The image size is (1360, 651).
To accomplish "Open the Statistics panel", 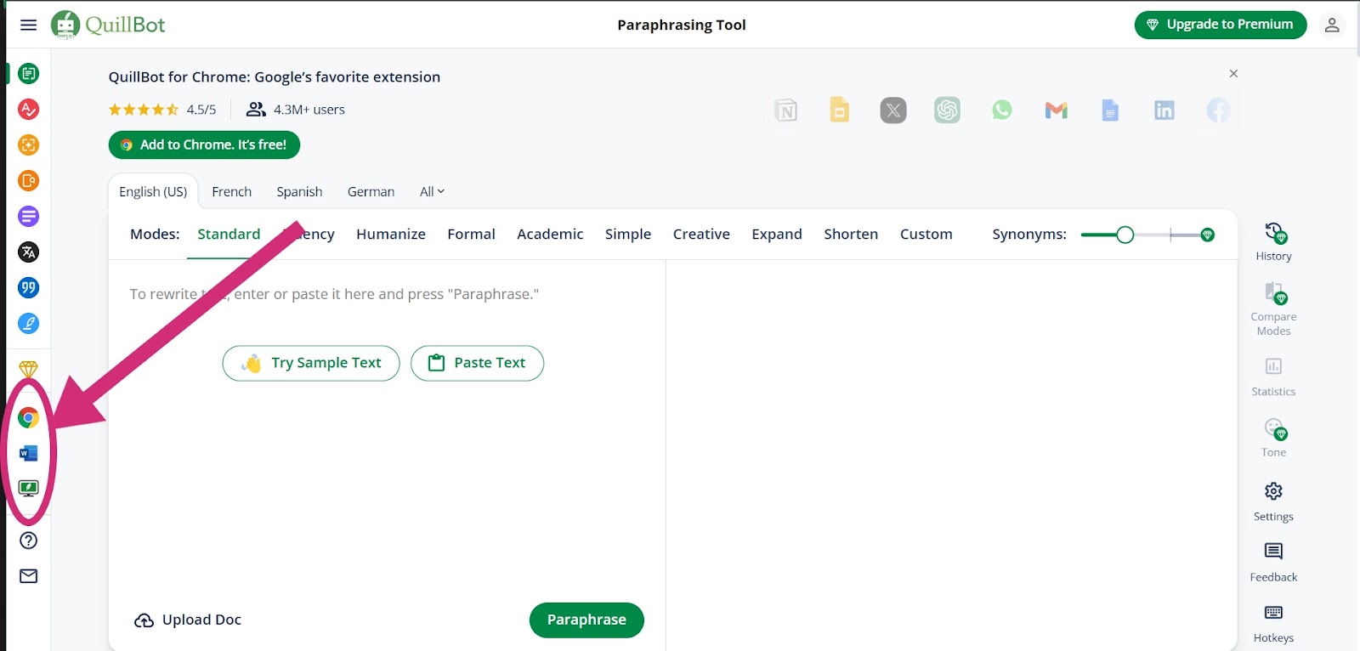I will (1273, 377).
